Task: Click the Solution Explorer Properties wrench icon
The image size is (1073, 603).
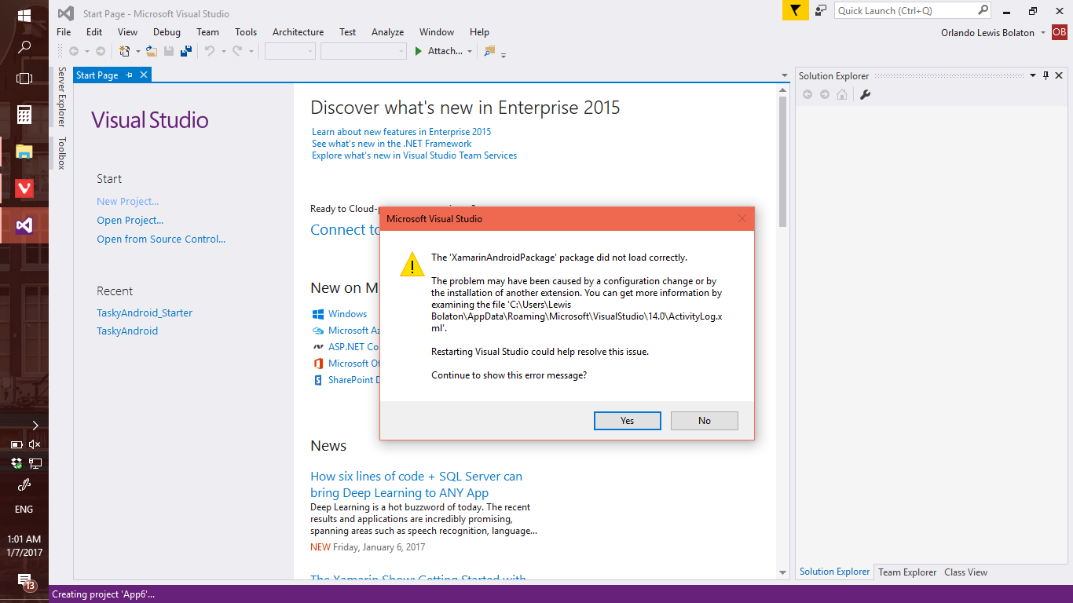Action: tap(866, 94)
